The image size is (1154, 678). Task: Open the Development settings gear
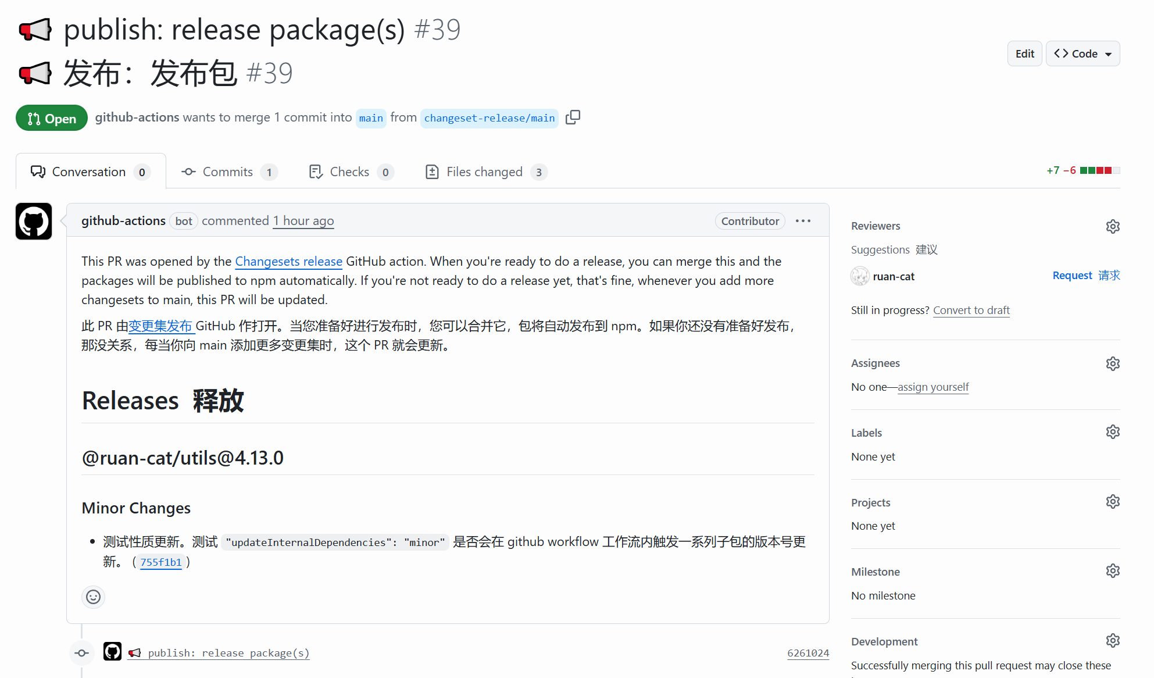[x=1112, y=641]
